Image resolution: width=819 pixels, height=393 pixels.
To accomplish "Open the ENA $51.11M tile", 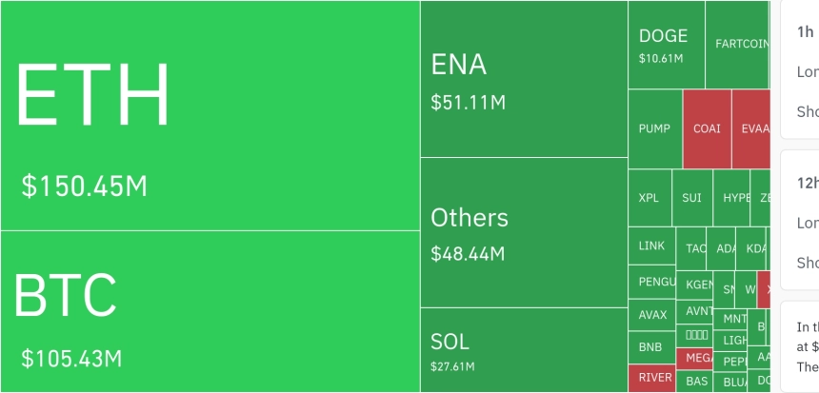I will [524, 79].
